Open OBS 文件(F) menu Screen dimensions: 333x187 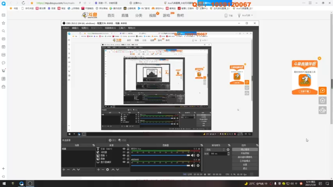66,28
